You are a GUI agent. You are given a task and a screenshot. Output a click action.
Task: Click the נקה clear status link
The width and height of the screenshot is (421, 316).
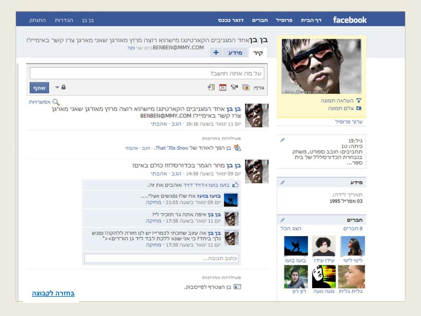click(x=131, y=48)
